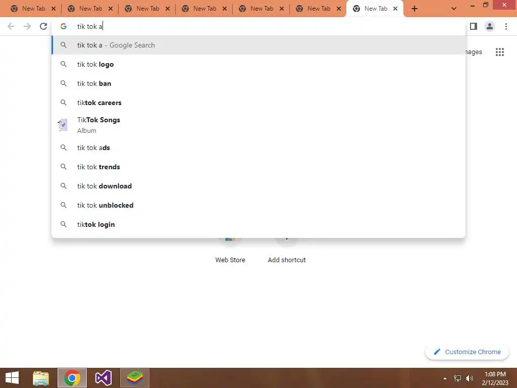The width and height of the screenshot is (517, 388).
Task: Open the 'TikTok Songs' album suggestion
Action: tap(258, 125)
